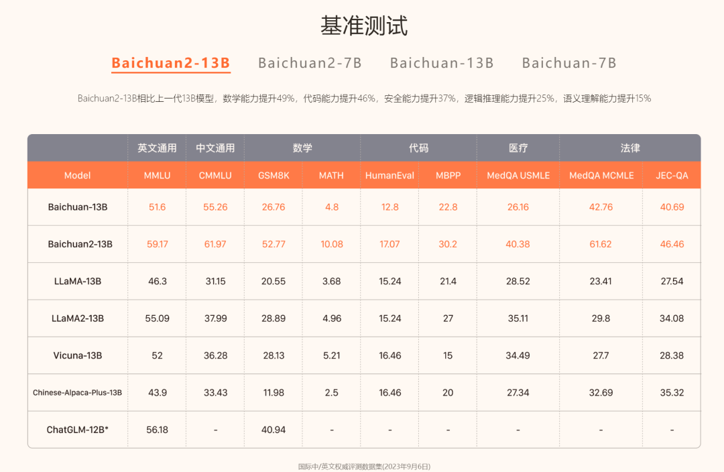Click the JEC-QA column header

click(672, 176)
